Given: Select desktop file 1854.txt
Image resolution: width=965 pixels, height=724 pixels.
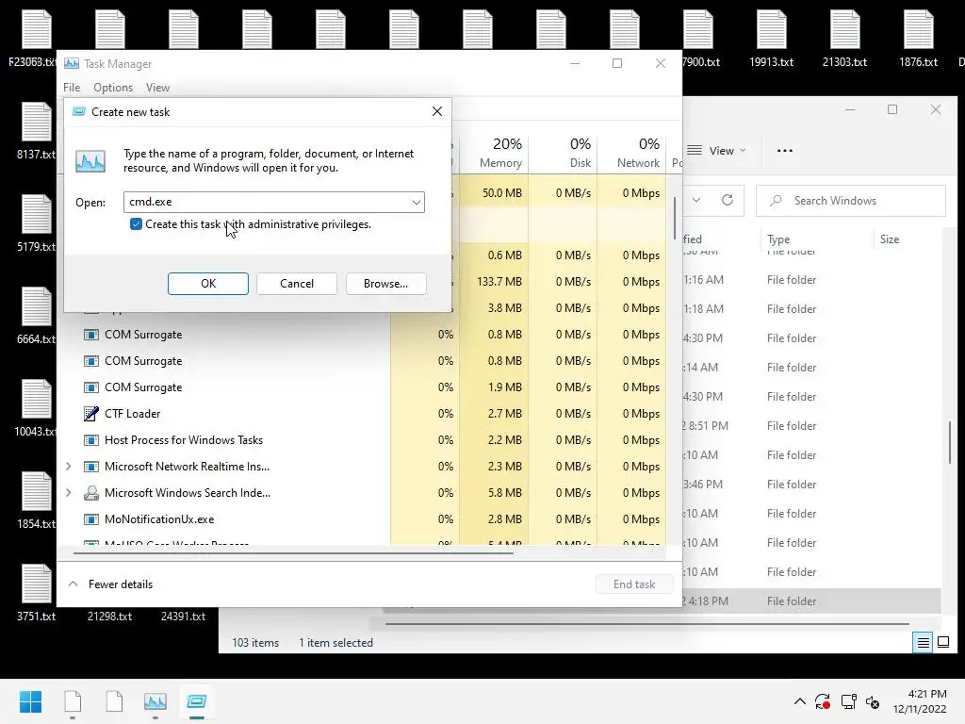Looking at the screenshot, I should 36,501.
